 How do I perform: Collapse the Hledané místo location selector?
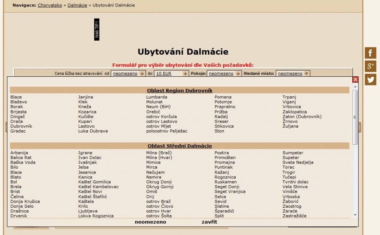pos(293,73)
